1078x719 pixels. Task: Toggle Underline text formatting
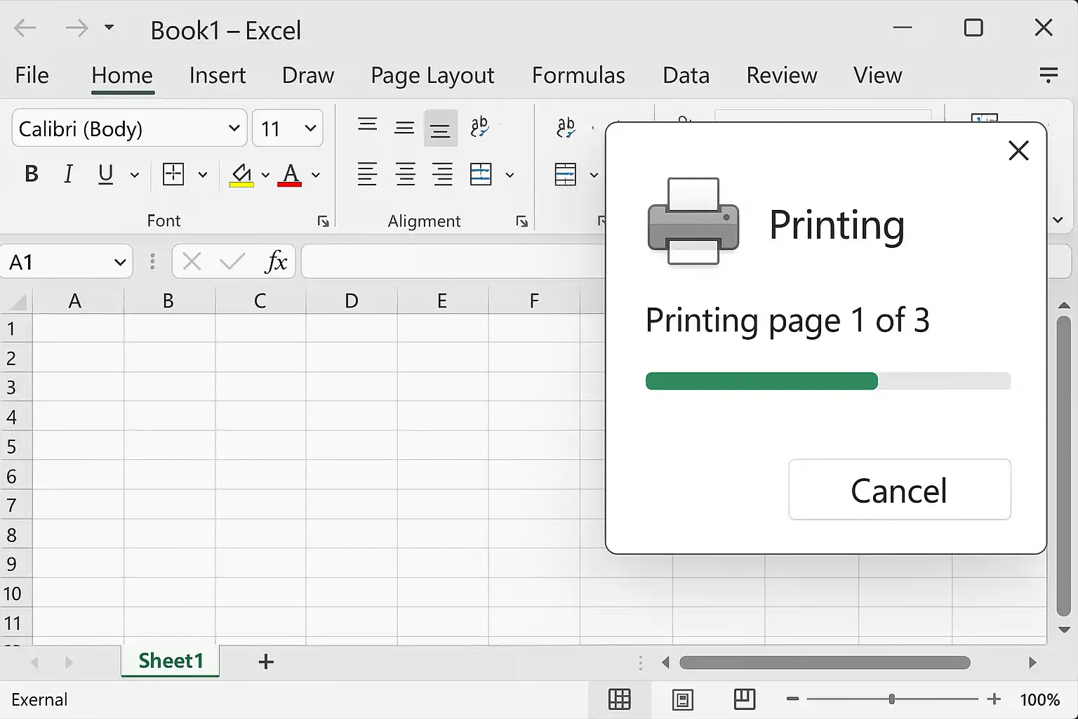(106, 174)
